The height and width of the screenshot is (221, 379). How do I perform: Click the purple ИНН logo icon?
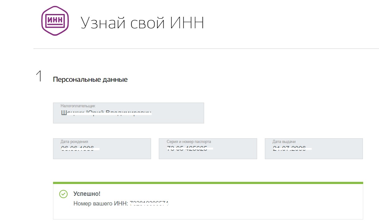point(55,21)
